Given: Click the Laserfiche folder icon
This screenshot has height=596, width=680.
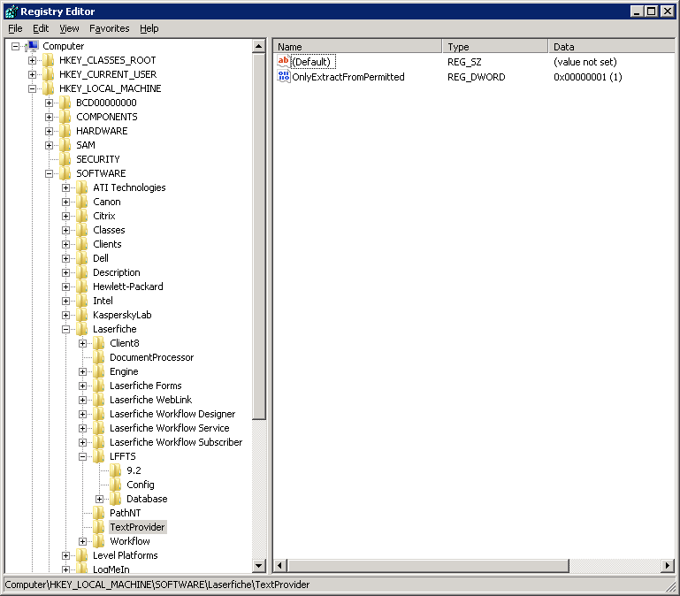Looking at the screenshot, I should coord(82,329).
